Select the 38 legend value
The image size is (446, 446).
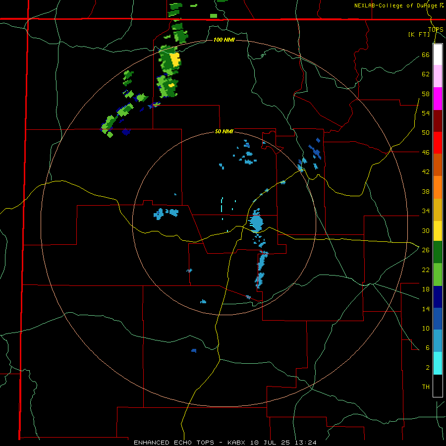click(x=426, y=191)
